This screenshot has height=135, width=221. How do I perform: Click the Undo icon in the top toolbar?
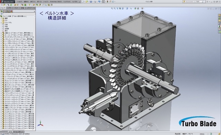pos(99,1)
